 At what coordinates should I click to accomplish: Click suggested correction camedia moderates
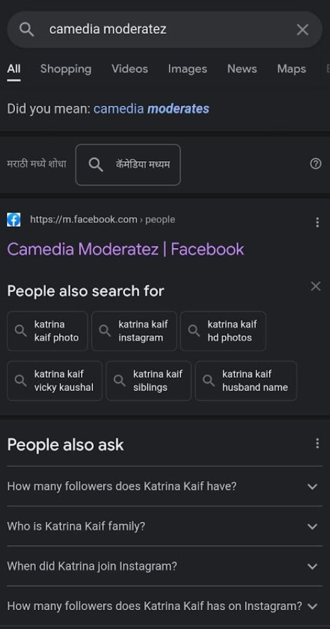[x=151, y=109]
